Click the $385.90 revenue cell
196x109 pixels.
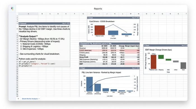tap(104, 48)
